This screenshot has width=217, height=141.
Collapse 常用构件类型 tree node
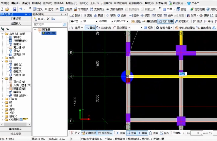coord(2,34)
